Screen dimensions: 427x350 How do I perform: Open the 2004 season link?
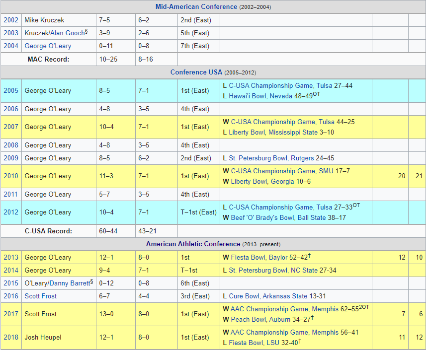(11, 46)
